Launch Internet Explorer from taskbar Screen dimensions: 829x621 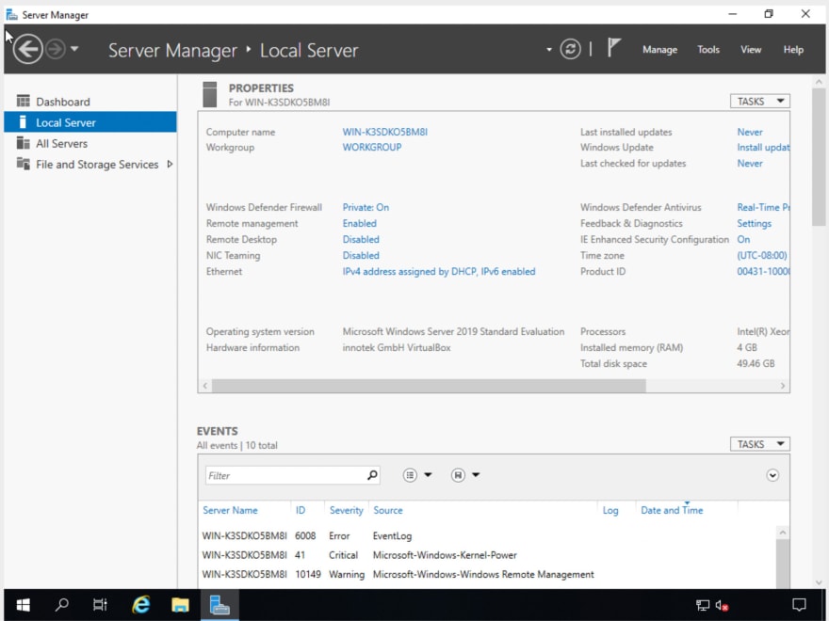click(140, 605)
